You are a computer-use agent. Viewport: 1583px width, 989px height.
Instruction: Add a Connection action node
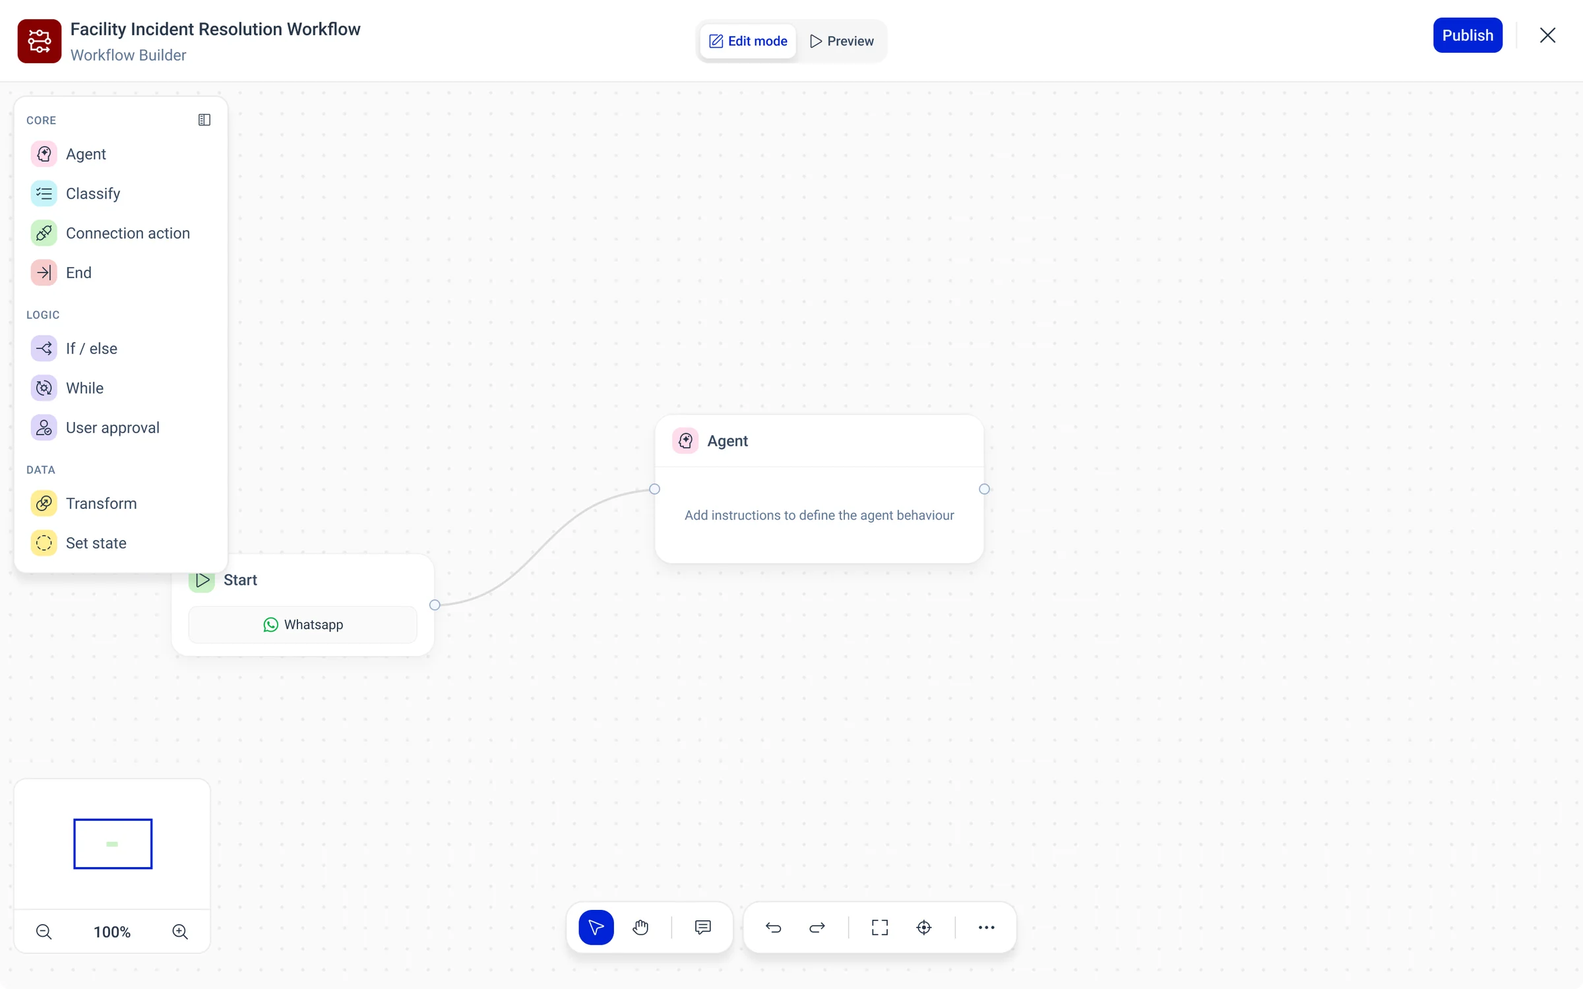tap(121, 233)
